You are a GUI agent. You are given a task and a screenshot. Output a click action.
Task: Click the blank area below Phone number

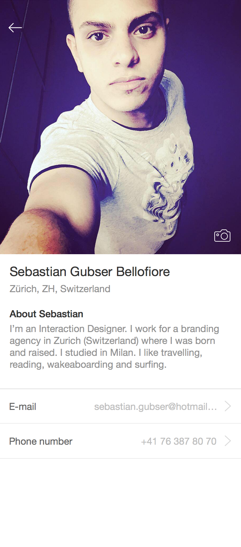coord(121,503)
